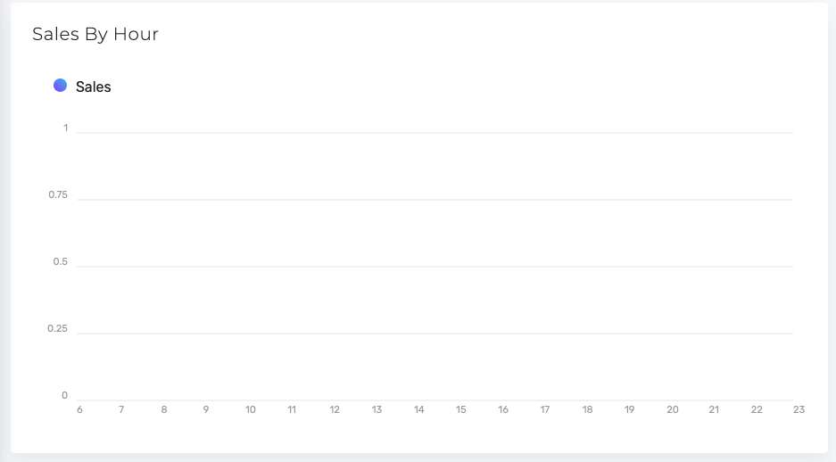This screenshot has width=836, height=462.
Task: Select hour 8 axis label
Action: 164,409
